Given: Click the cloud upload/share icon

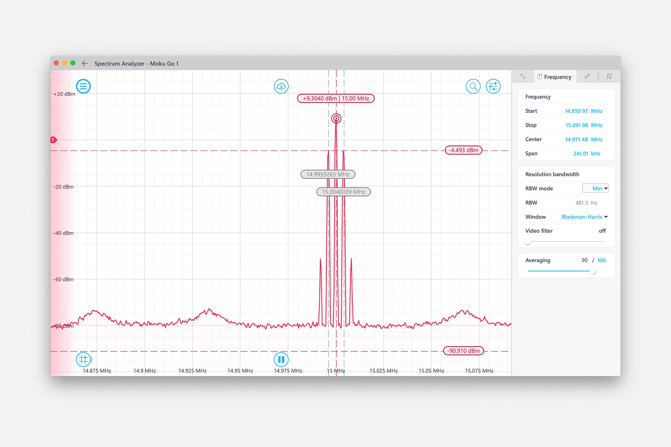Looking at the screenshot, I should (281, 86).
